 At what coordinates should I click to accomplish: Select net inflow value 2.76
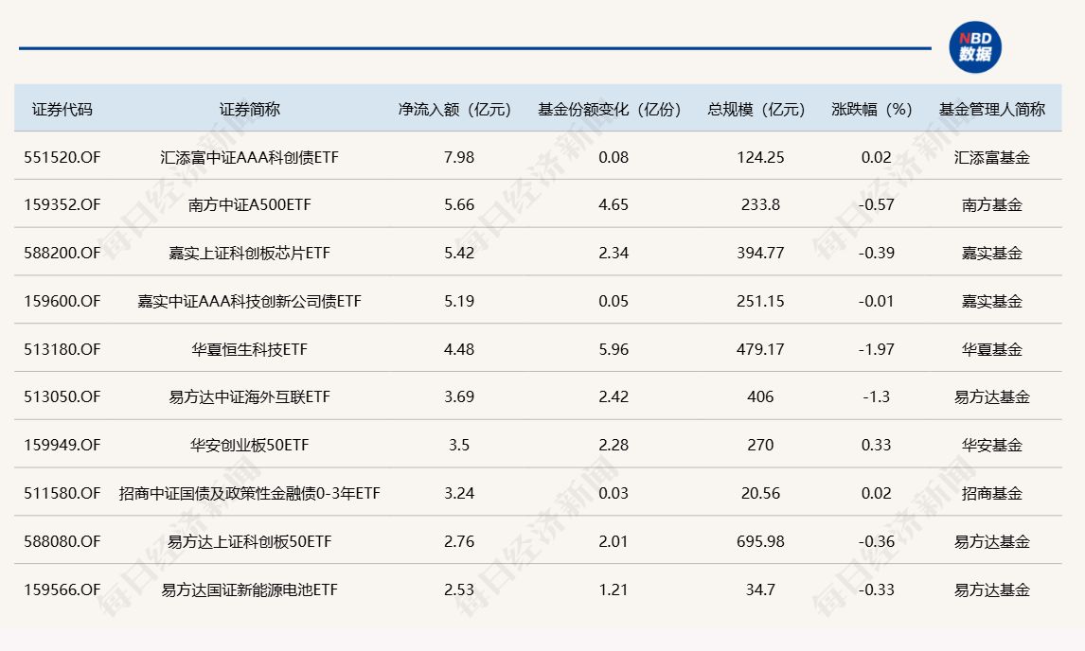click(459, 541)
